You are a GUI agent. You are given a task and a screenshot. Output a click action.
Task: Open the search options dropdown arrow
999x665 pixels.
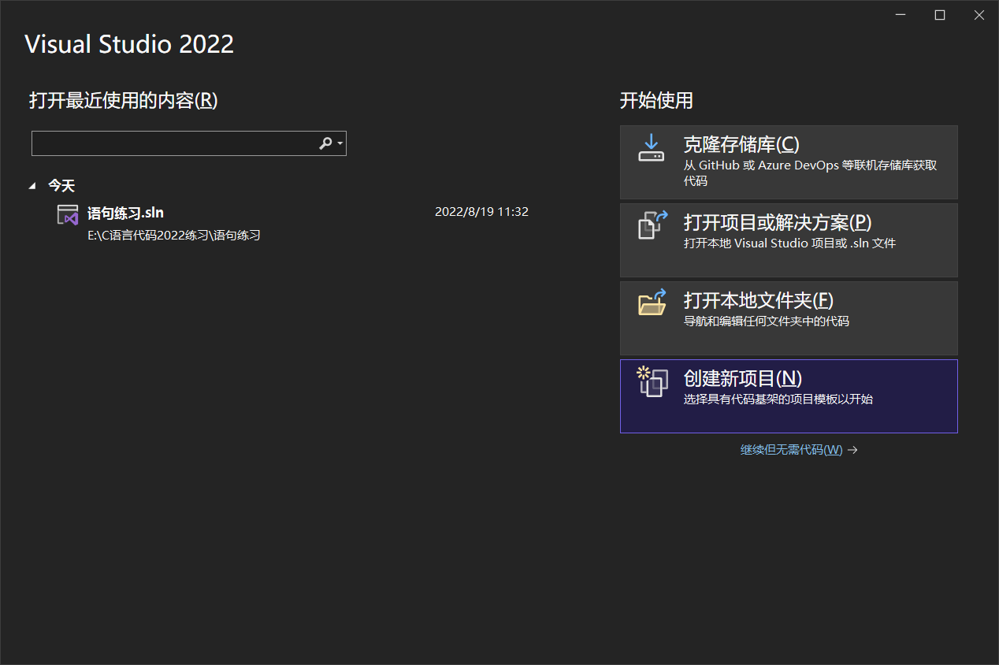pyautogui.click(x=340, y=143)
